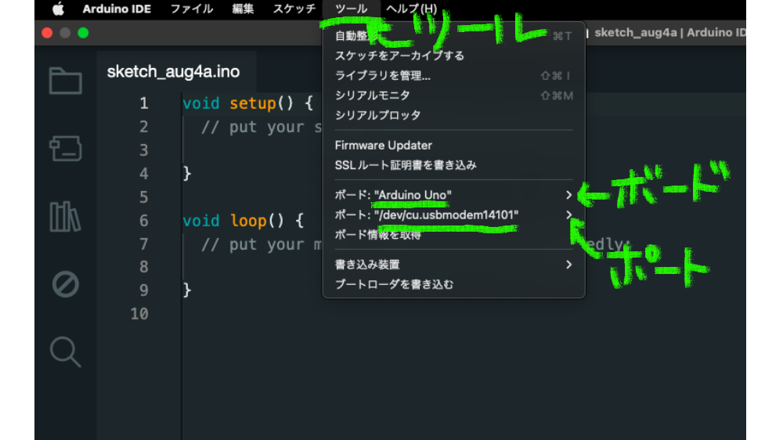The width and height of the screenshot is (783, 440).
Task: Expand the ポート /dev/cu.usbmodem14101 submenu
Action: 453,215
